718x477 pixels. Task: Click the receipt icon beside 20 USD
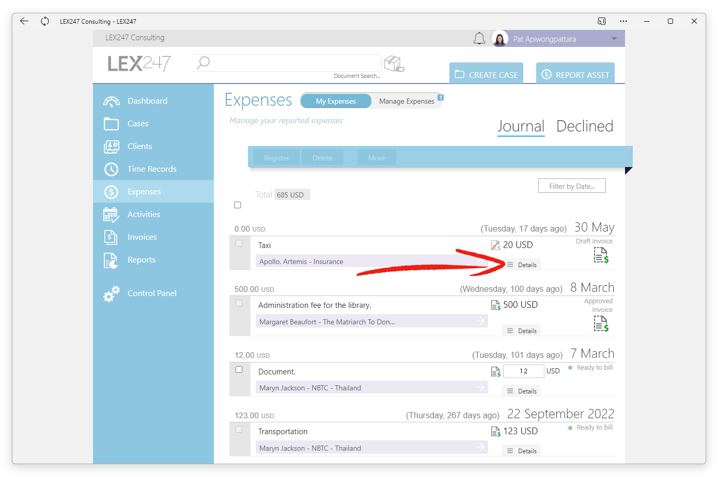495,245
